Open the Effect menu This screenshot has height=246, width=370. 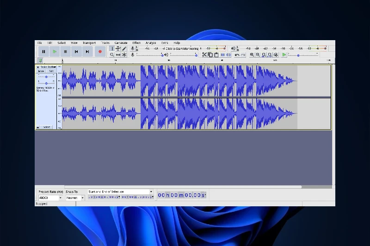pos(136,43)
